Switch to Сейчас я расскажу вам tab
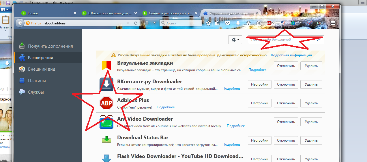 pos(171,13)
